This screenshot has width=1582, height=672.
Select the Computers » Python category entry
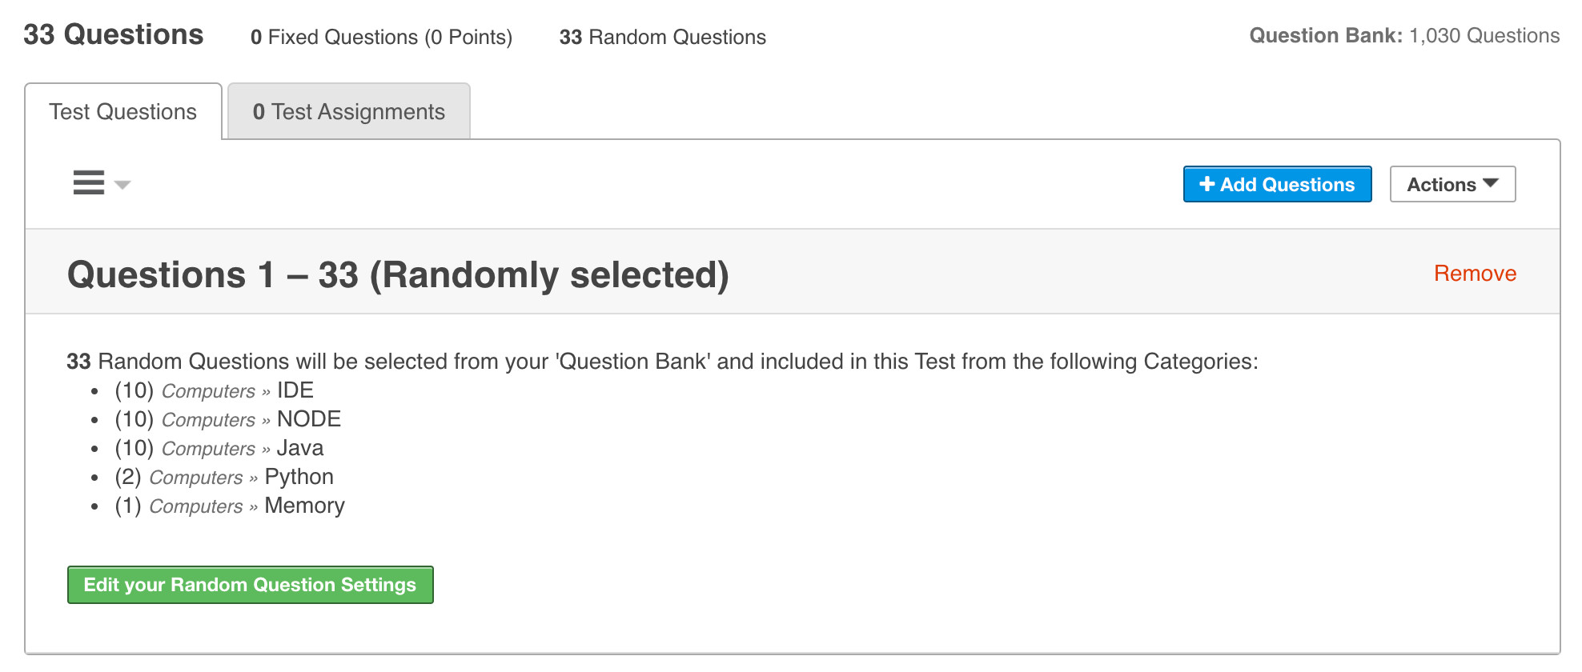240,477
